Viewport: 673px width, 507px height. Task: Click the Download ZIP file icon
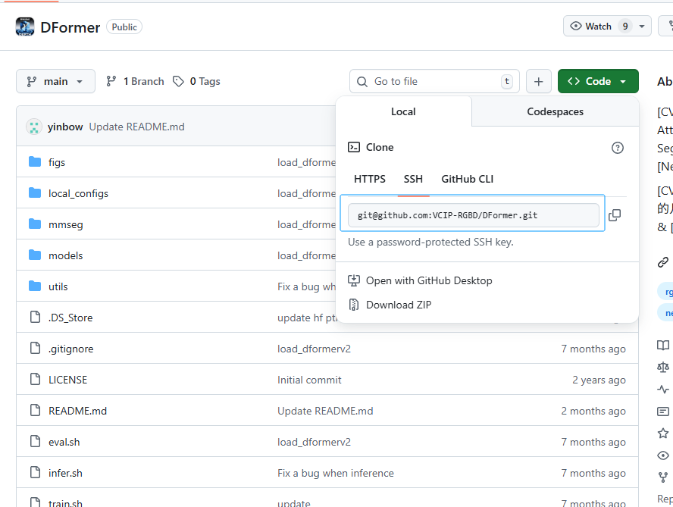click(354, 305)
